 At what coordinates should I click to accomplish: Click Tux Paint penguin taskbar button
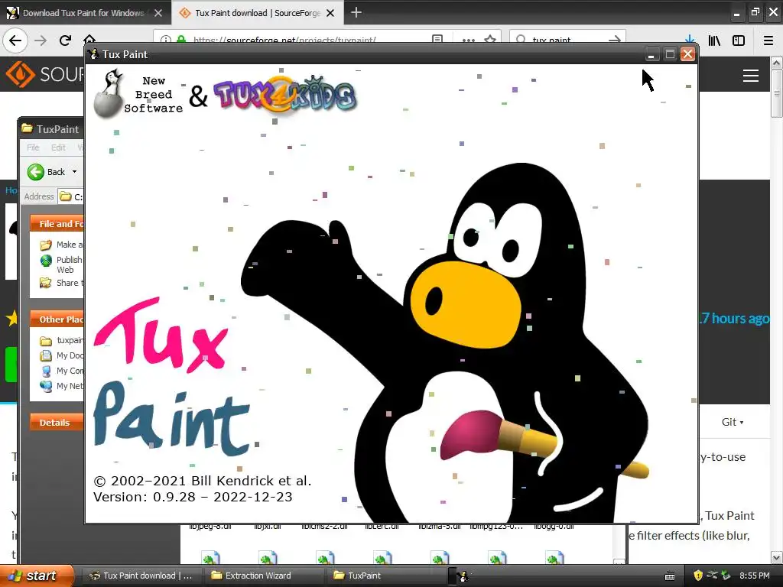tap(463, 576)
